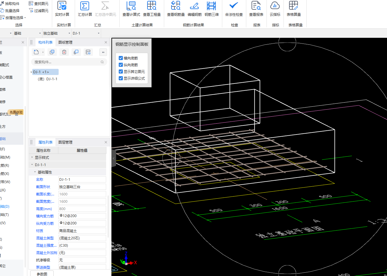The image size is (387, 276).
Task: Collapse the DJ-1-1 property group
Action: point(32,165)
